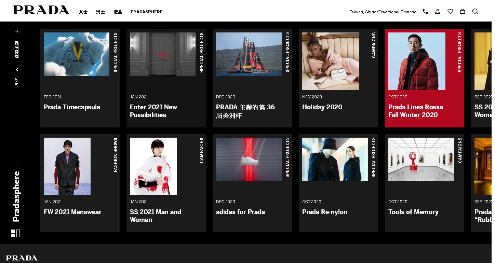Click SPECIAL PROJECTS tag on Prada Timecapsule card
The image size is (495, 263).
tap(115, 52)
